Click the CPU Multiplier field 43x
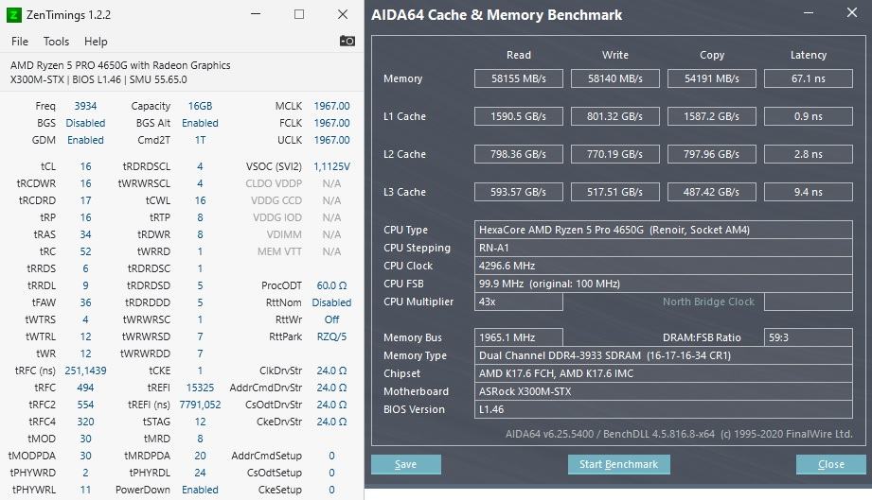 click(518, 302)
